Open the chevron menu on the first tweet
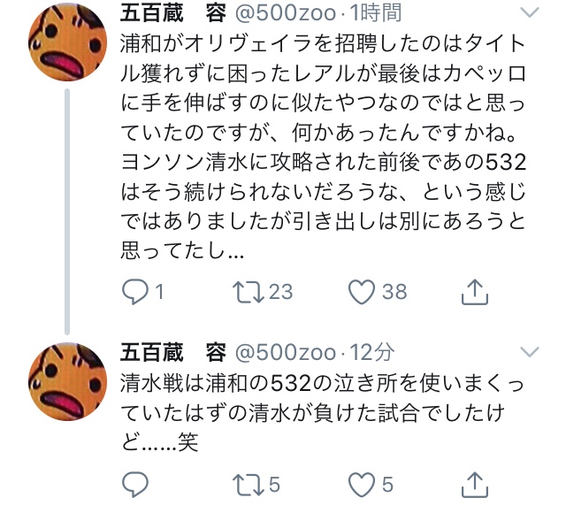566x513 pixels. [x=530, y=12]
